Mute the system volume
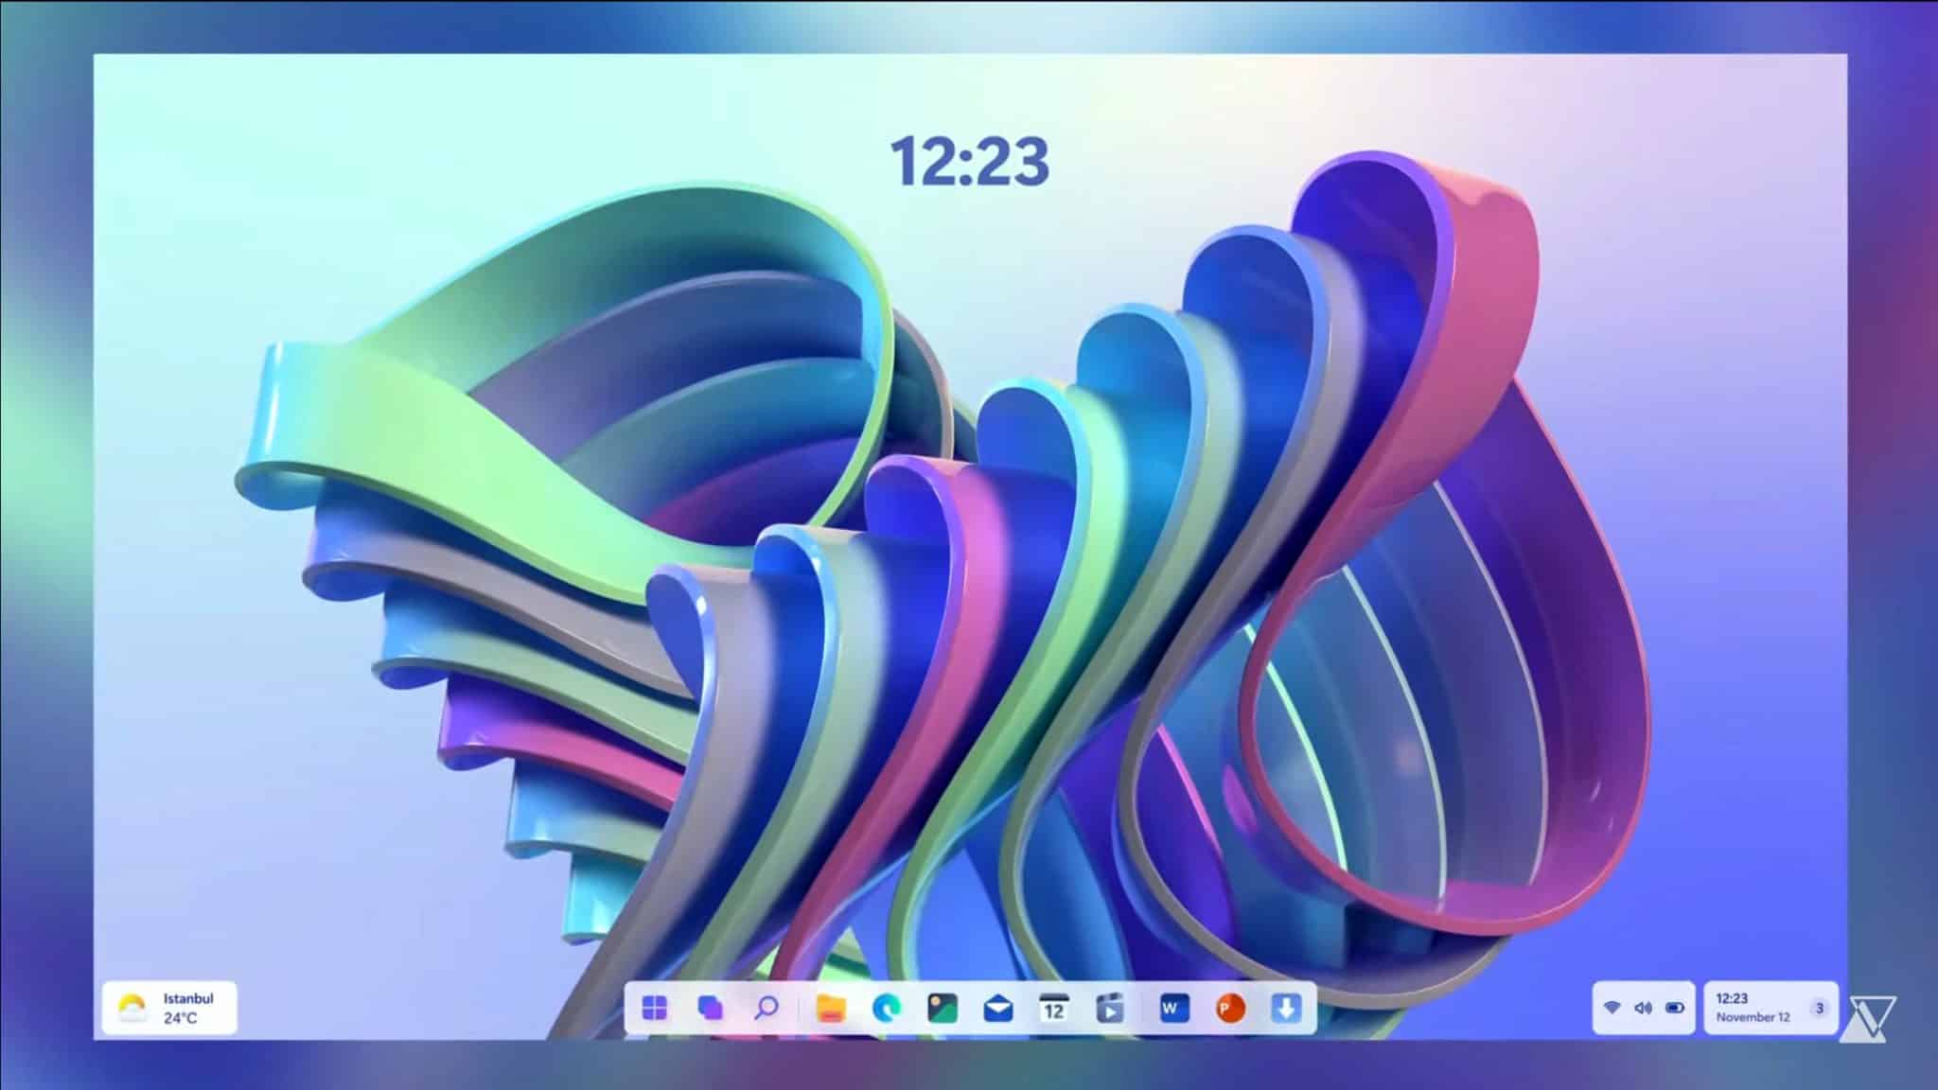The height and width of the screenshot is (1090, 1938). tap(1645, 1007)
